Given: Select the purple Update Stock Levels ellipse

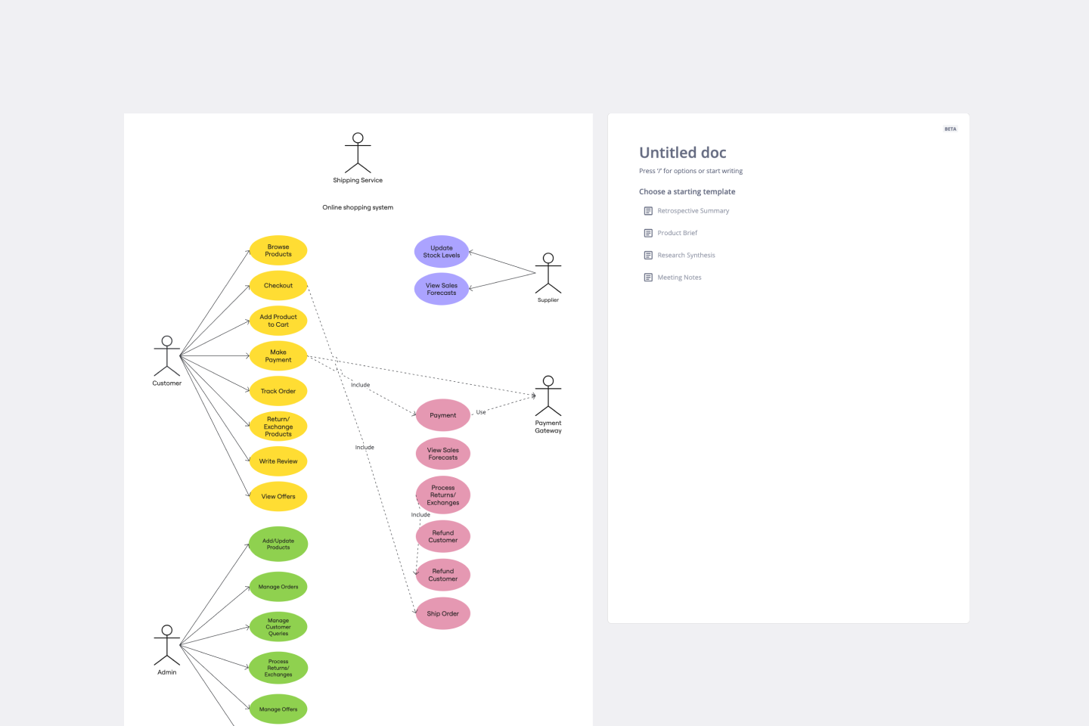Looking at the screenshot, I should click(442, 252).
